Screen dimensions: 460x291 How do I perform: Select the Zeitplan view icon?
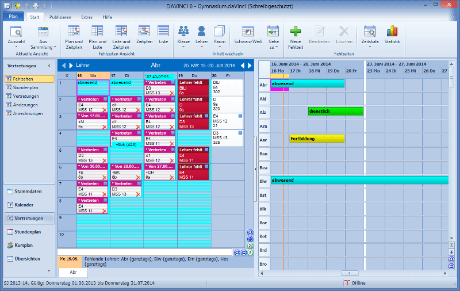144,35
